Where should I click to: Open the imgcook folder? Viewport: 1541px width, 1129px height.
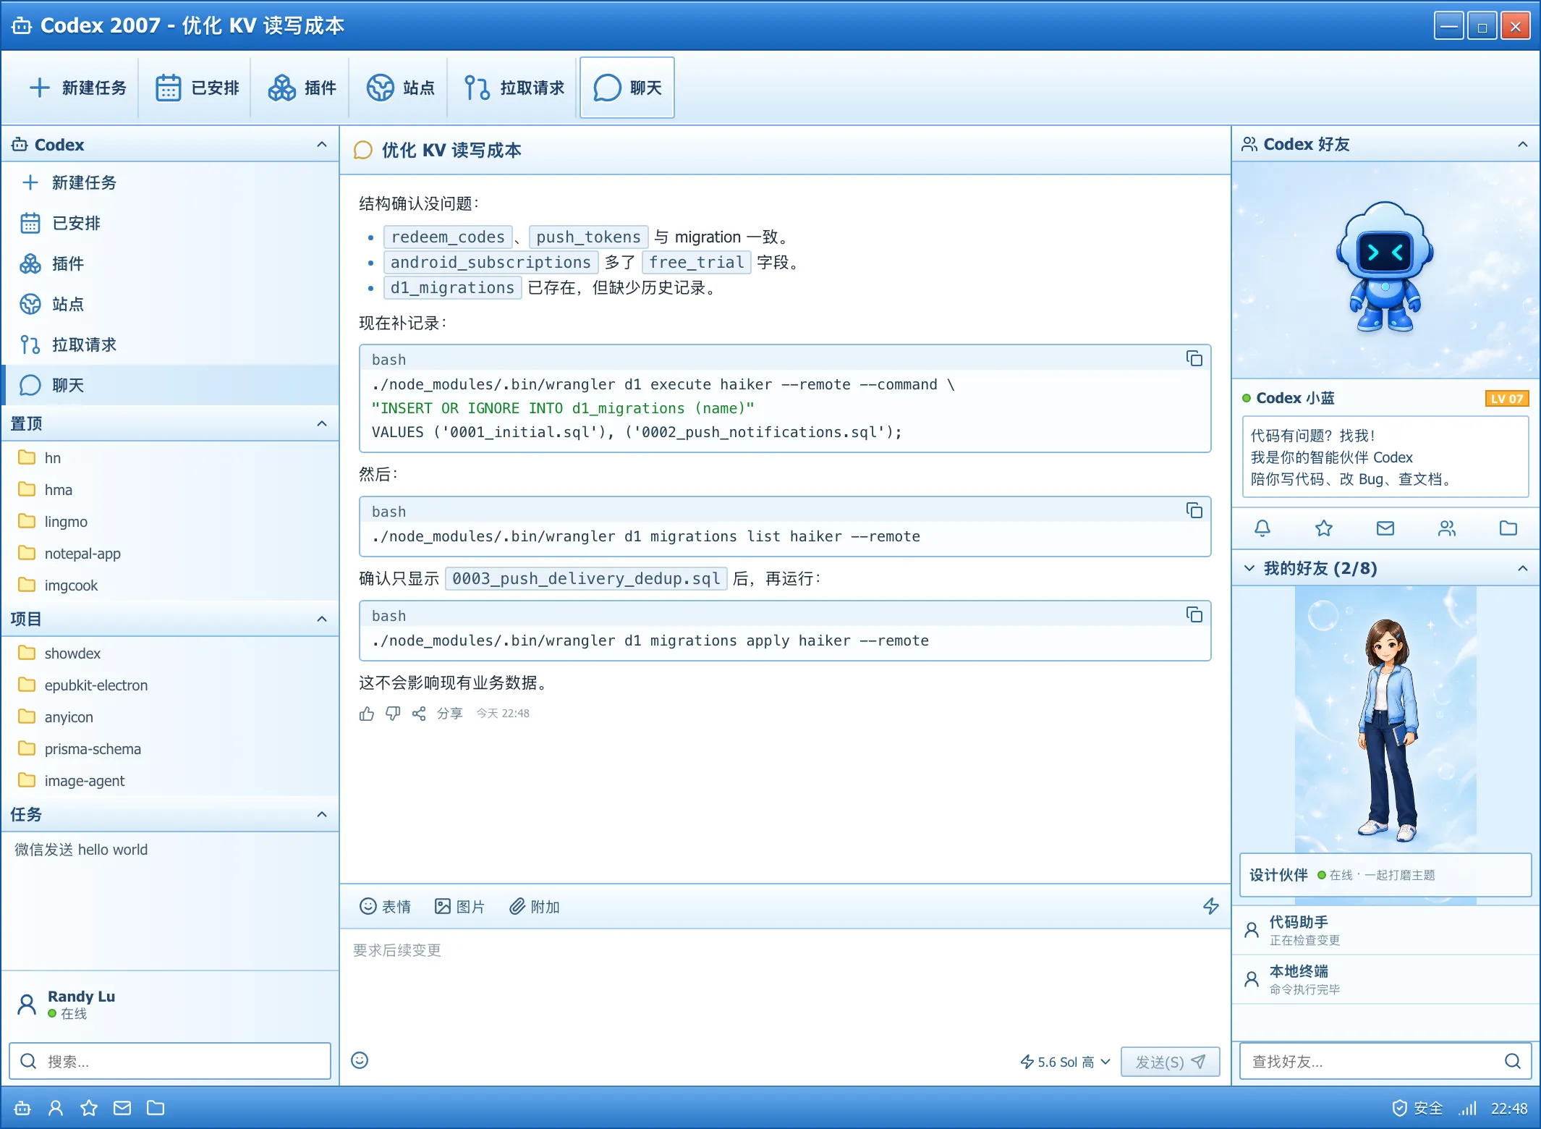coord(170,585)
